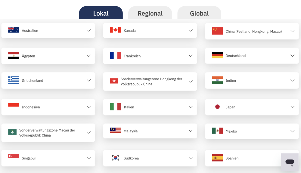
Task: Click the Ägypten country label
Action: tap(28, 56)
